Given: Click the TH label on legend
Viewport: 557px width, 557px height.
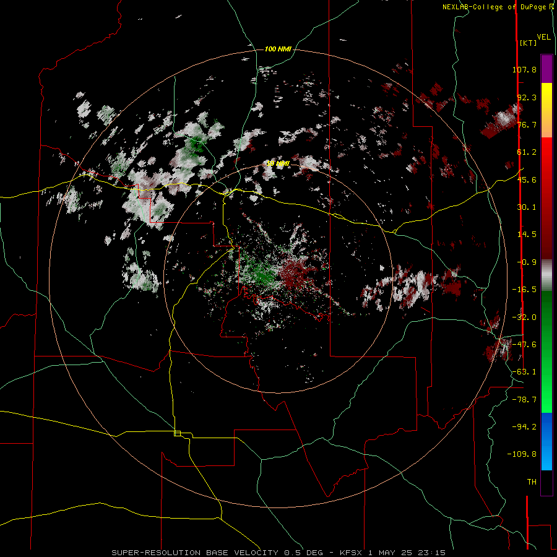Looking at the screenshot, I should 532,481.
